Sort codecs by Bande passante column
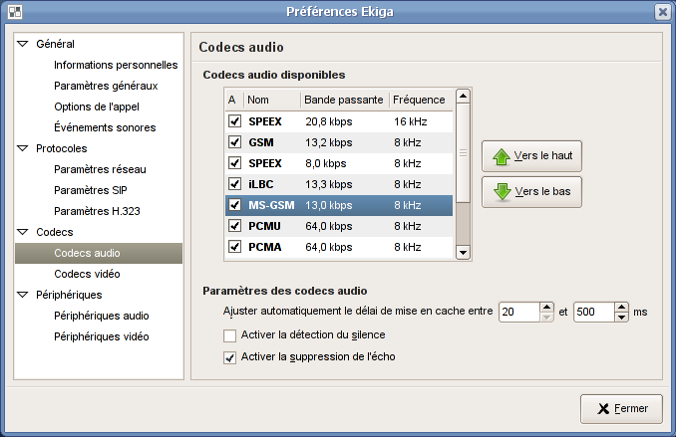The image size is (676, 437). [x=343, y=100]
